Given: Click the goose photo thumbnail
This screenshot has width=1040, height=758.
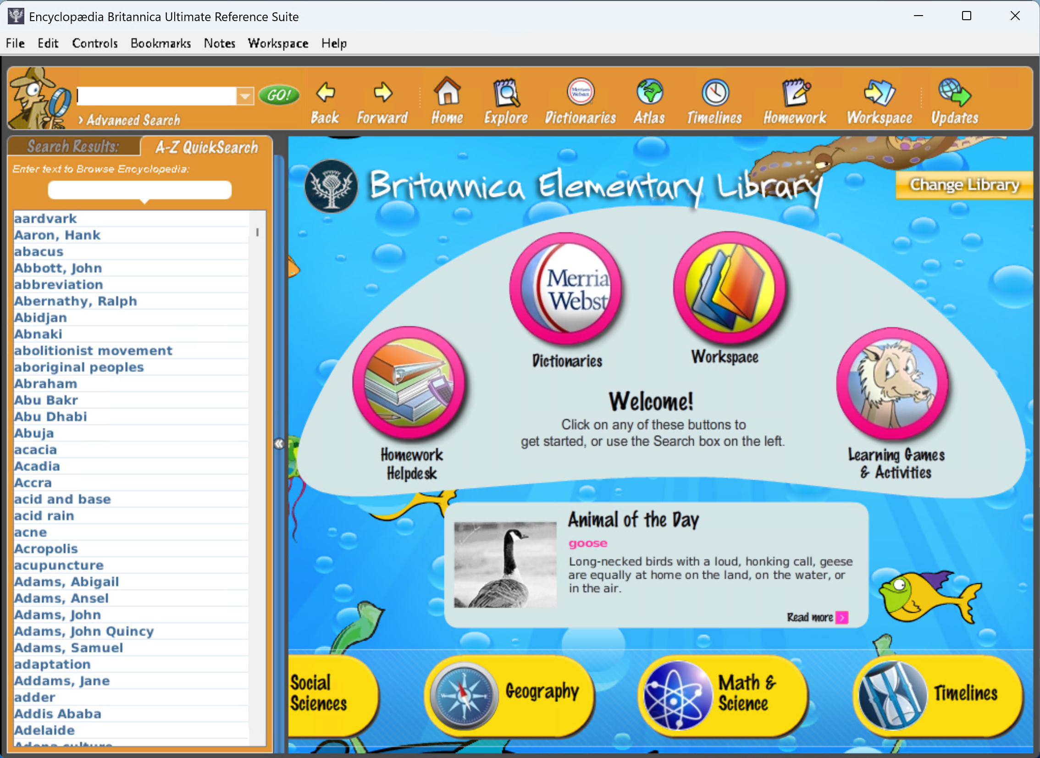Looking at the screenshot, I should click(x=505, y=565).
